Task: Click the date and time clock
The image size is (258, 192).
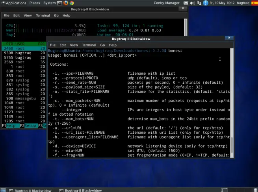Action: 222,3
